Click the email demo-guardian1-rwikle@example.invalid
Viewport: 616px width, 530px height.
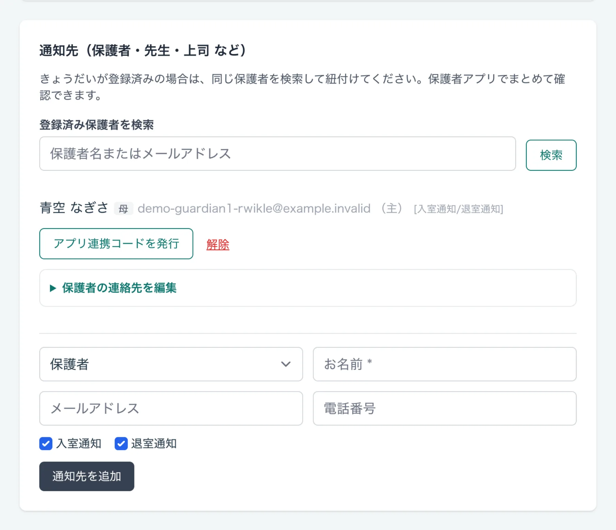(254, 208)
